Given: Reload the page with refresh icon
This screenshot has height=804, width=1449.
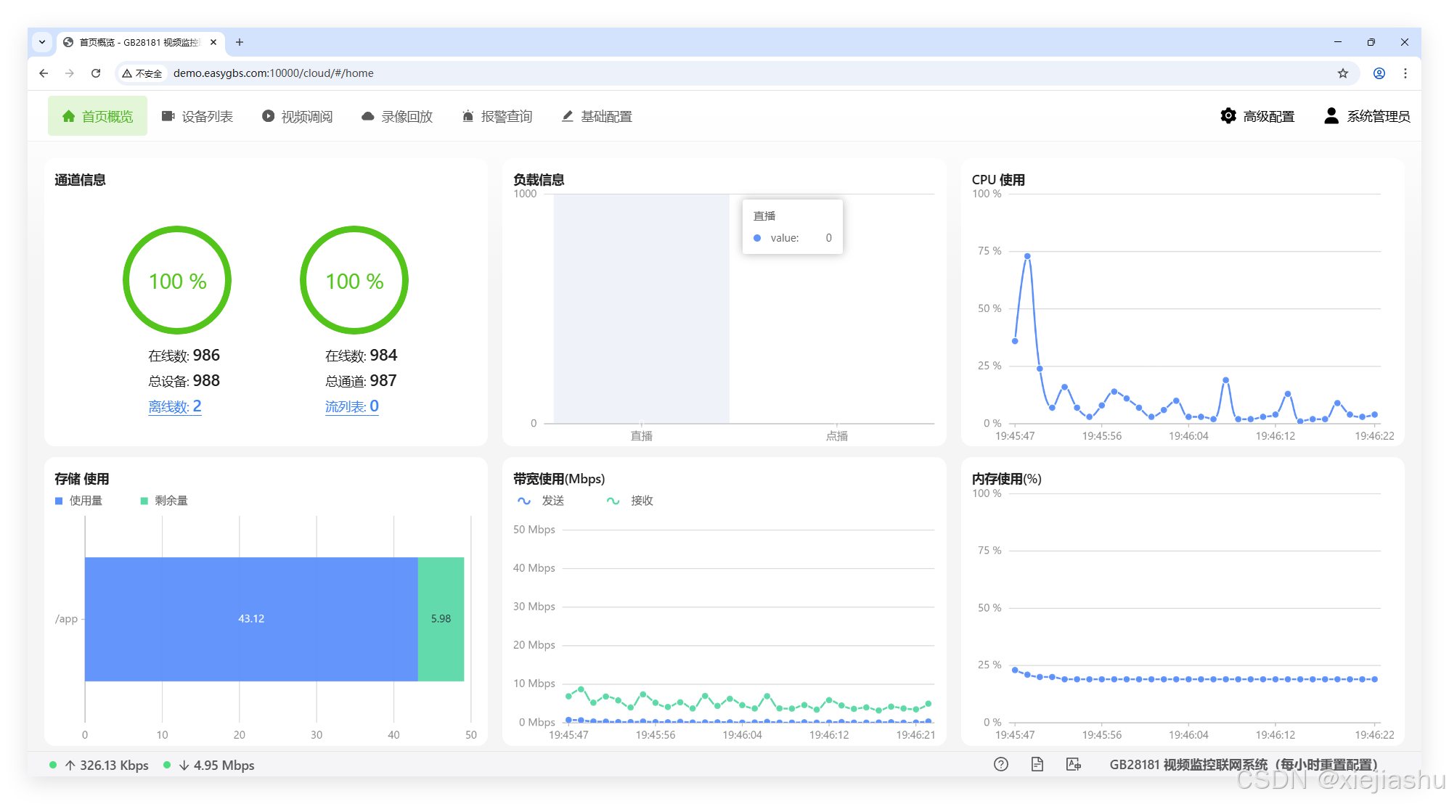Looking at the screenshot, I should 96,73.
